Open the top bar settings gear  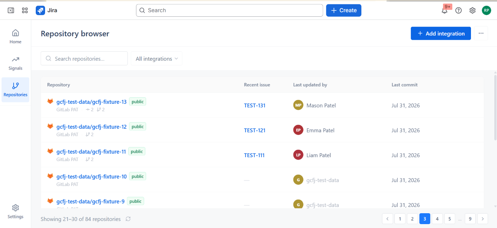pos(473,11)
